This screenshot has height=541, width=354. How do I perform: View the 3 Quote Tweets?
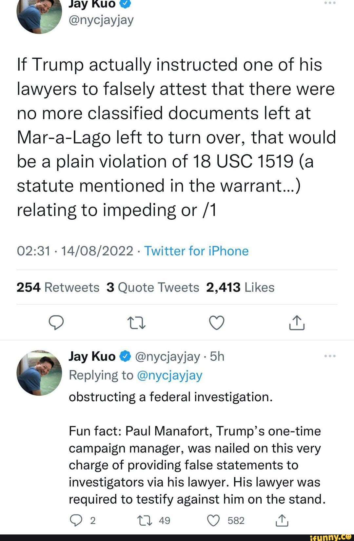pos(153,288)
